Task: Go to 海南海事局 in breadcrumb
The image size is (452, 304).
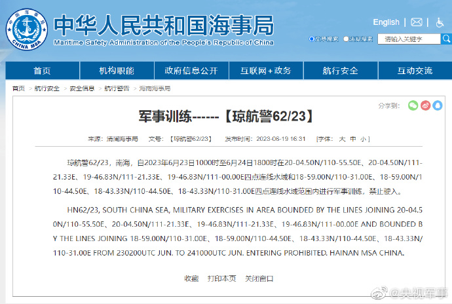Action: click(x=155, y=88)
